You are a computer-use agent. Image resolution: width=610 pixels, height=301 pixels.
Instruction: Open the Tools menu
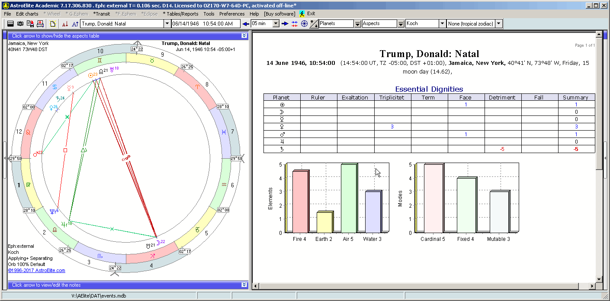209,14
